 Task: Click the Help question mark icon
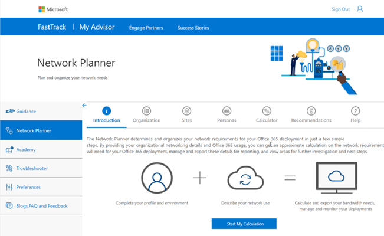(x=355, y=111)
